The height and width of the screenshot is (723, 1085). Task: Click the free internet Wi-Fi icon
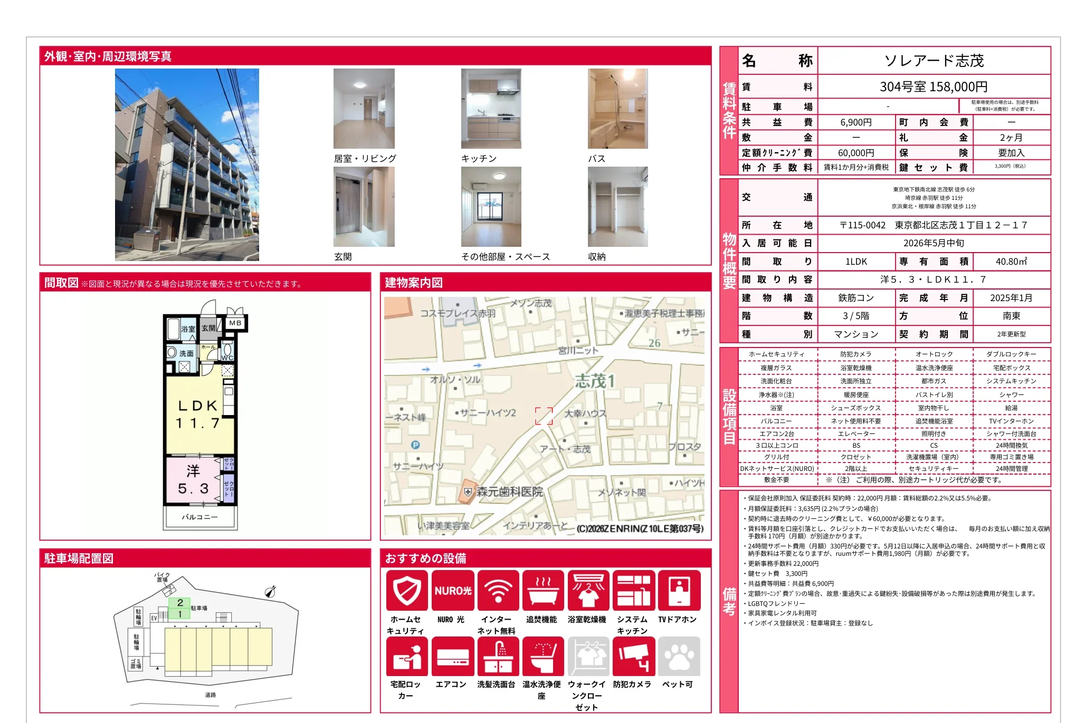[498, 590]
